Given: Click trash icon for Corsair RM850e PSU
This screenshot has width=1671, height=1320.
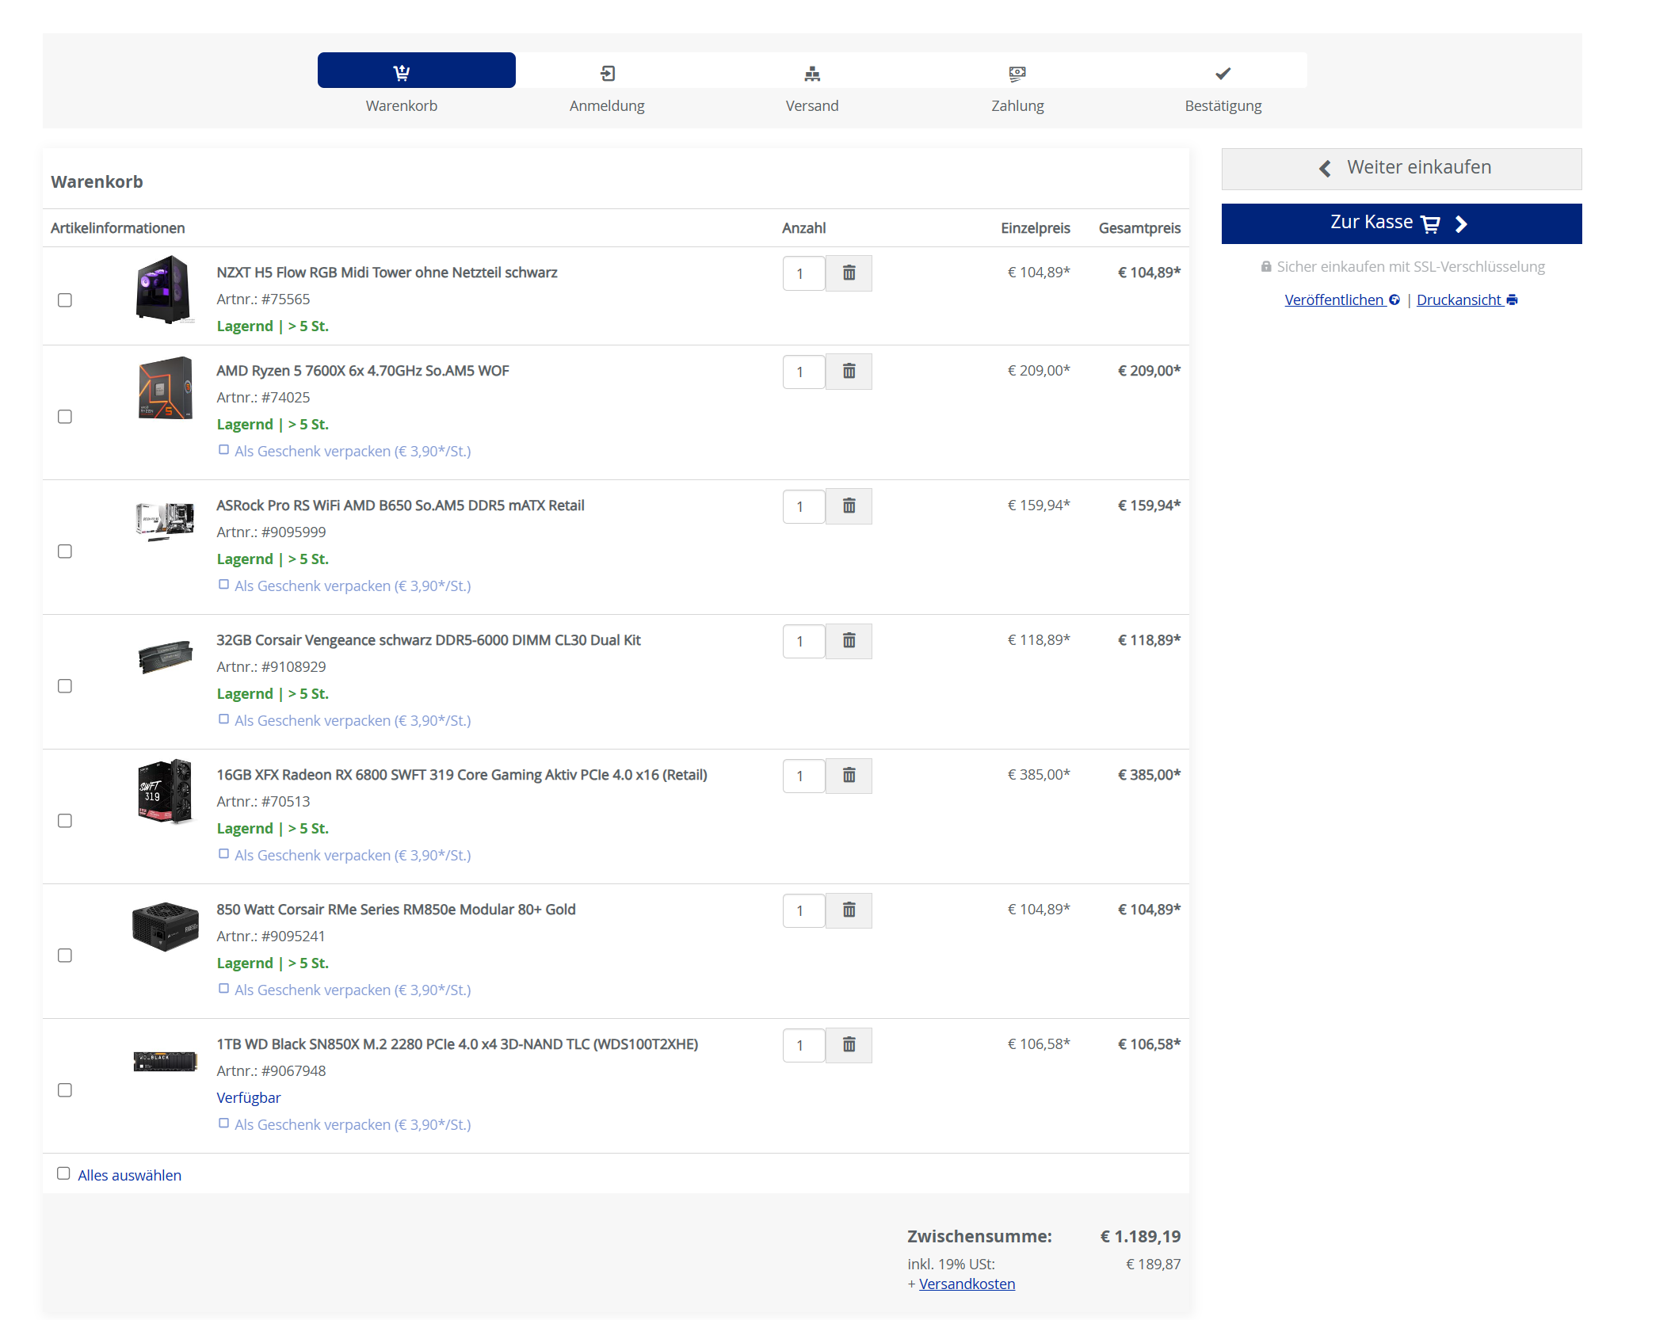Looking at the screenshot, I should (849, 910).
